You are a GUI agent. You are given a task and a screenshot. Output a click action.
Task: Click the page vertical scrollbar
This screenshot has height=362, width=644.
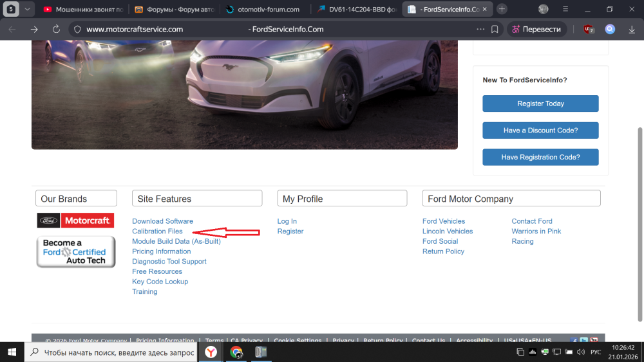coord(639,224)
